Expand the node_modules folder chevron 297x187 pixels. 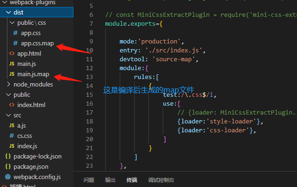coord(8,85)
